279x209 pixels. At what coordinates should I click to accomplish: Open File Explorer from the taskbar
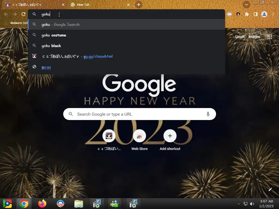(79, 204)
